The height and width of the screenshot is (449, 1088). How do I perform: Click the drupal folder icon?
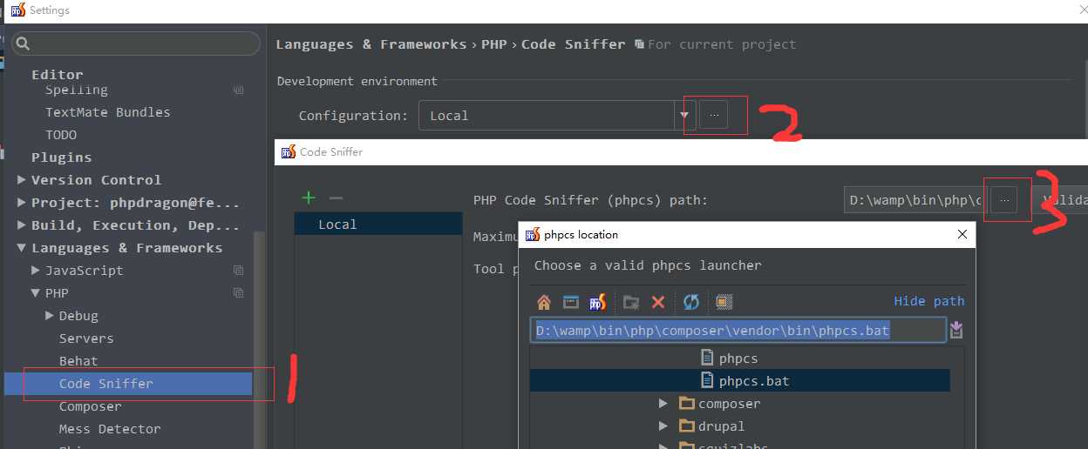[x=686, y=426]
